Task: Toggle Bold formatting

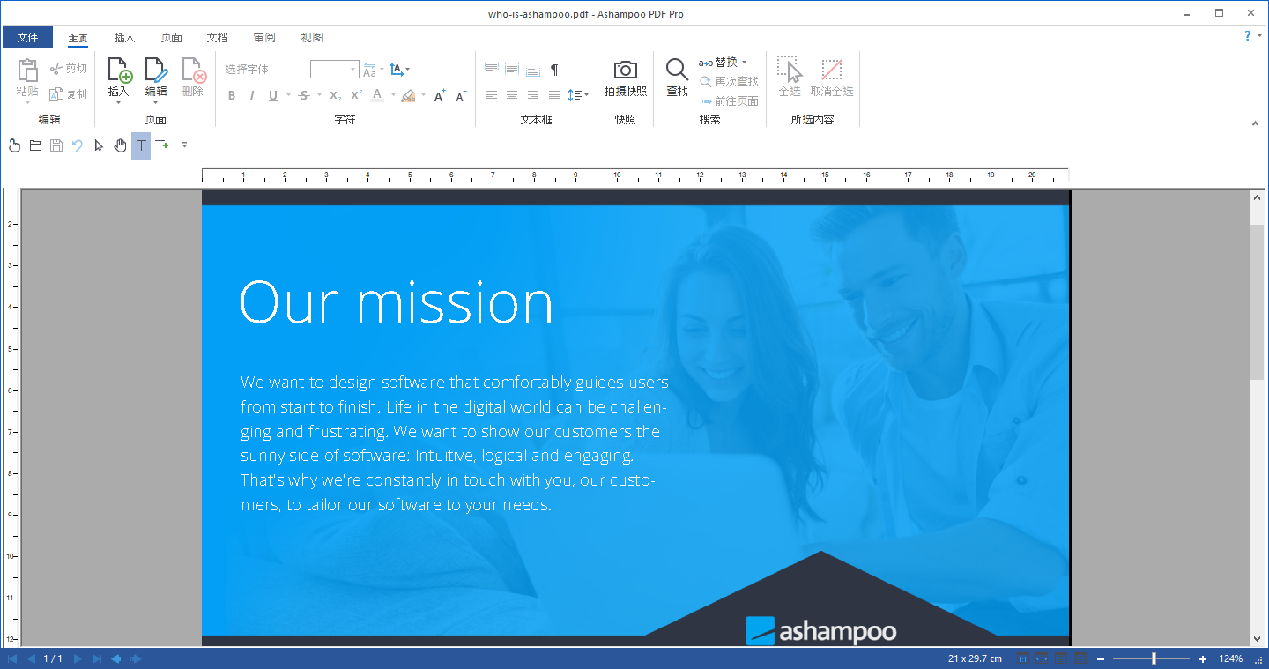Action: tap(232, 95)
